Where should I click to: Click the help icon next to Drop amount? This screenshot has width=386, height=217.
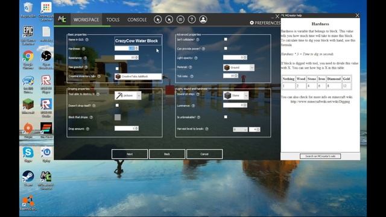coord(87,129)
